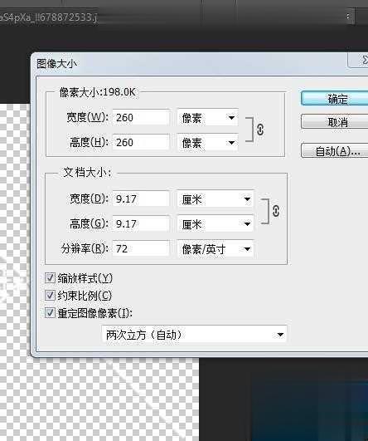This screenshot has height=441, width=368.
Task: Open the 两次立方（自动） resample dropdown
Action: (x=194, y=335)
